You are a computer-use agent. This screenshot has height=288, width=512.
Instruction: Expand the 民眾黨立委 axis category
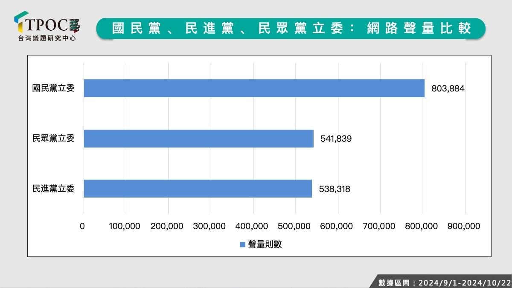pos(52,137)
